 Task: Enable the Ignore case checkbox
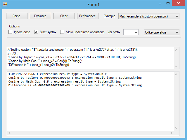(11, 32)
